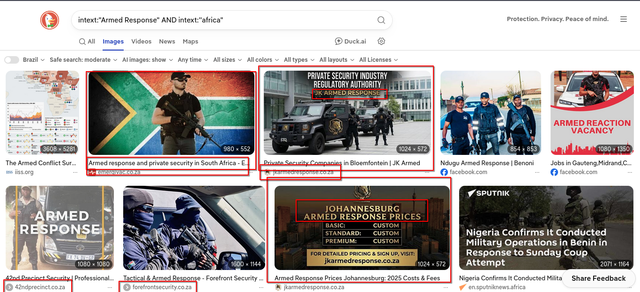Click the IISS favicon beside iiss.org
Screen dimensions: 640x292
(9, 172)
